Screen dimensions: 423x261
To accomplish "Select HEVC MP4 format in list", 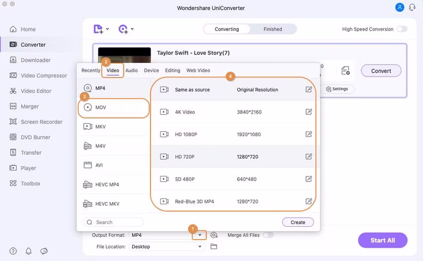I will (x=114, y=185).
